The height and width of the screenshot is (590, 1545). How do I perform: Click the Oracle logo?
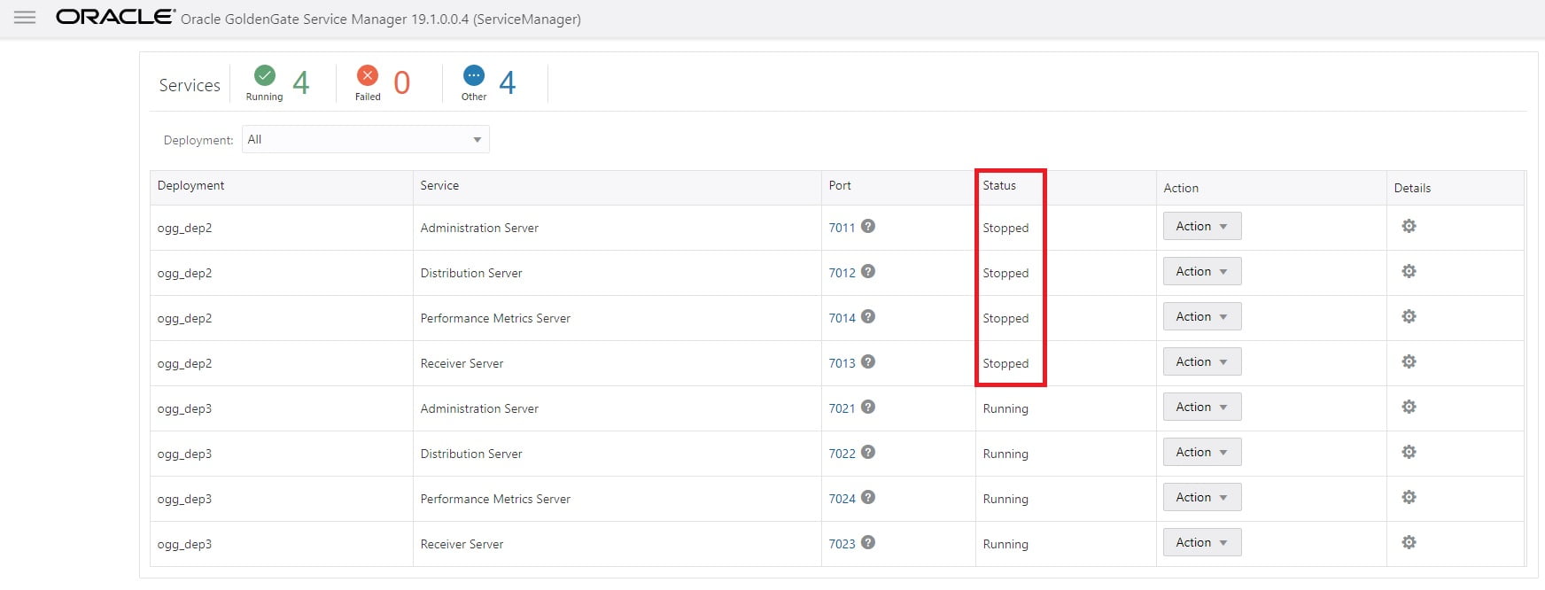pos(115,17)
